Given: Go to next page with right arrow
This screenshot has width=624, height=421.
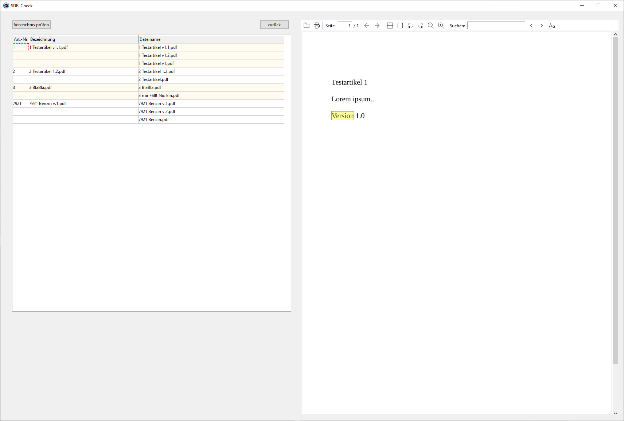Looking at the screenshot, I should tap(377, 26).
